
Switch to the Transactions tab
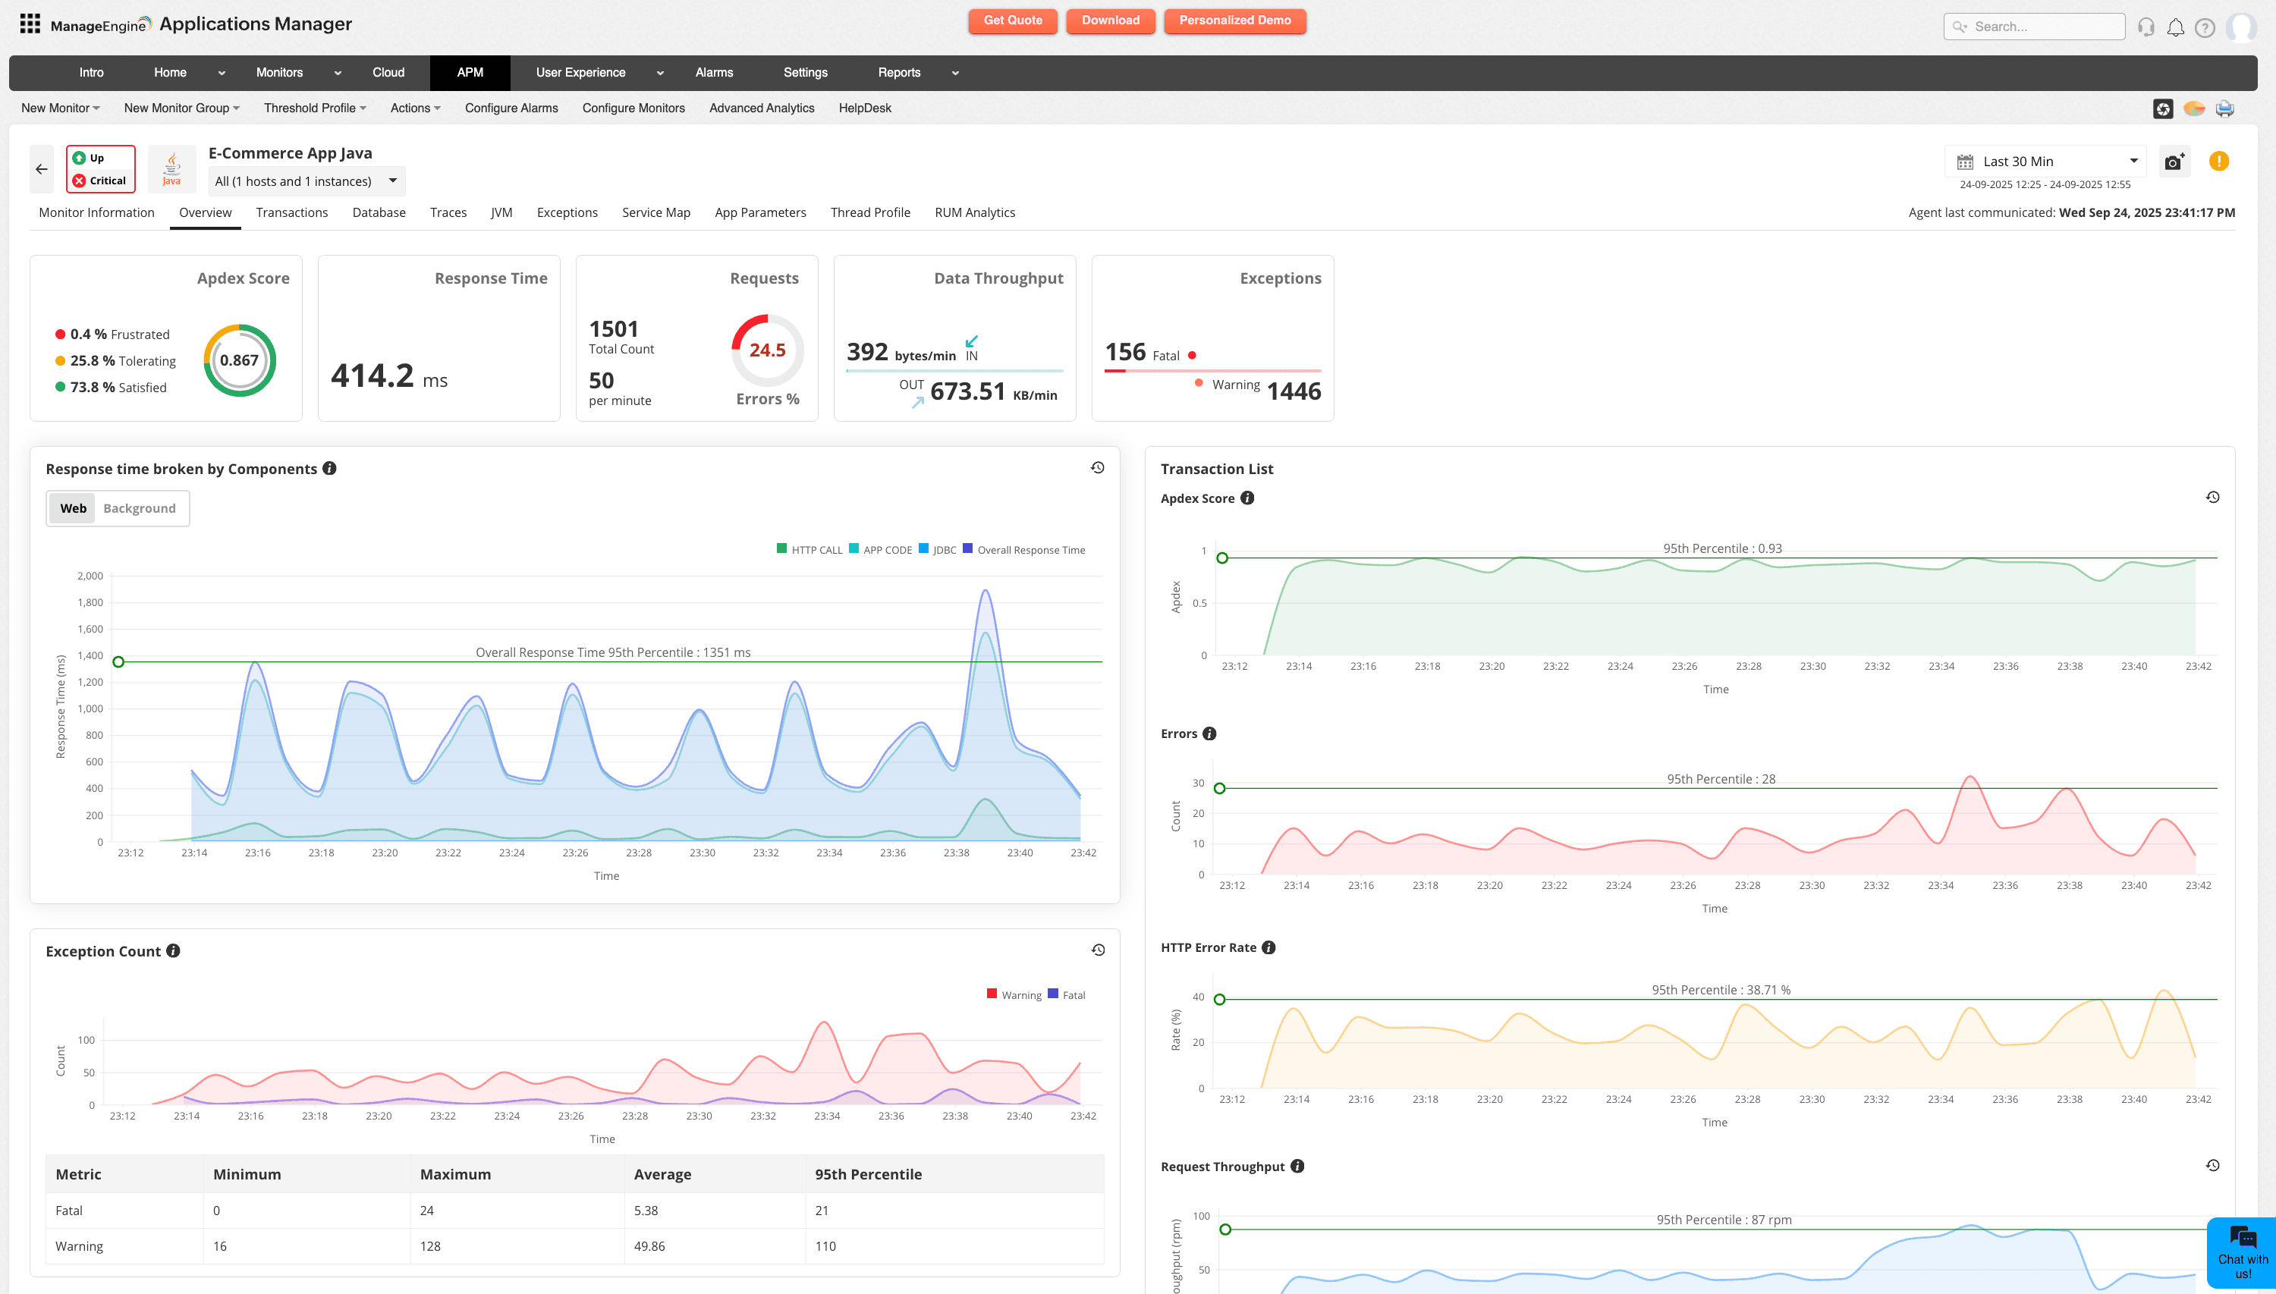click(x=292, y=212)
